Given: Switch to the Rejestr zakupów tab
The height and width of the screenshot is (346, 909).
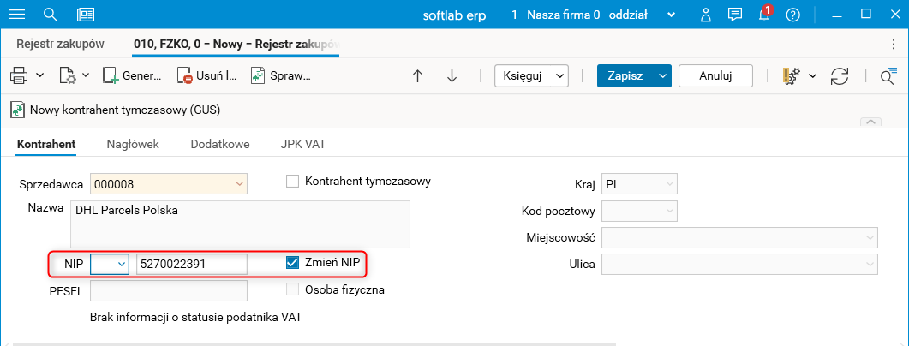Looking at the screenshot, I should [60, 44].
